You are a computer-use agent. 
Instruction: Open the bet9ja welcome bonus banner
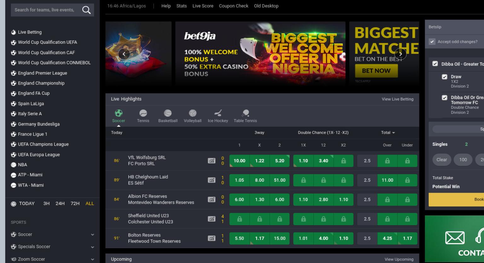tap(260, 53)
